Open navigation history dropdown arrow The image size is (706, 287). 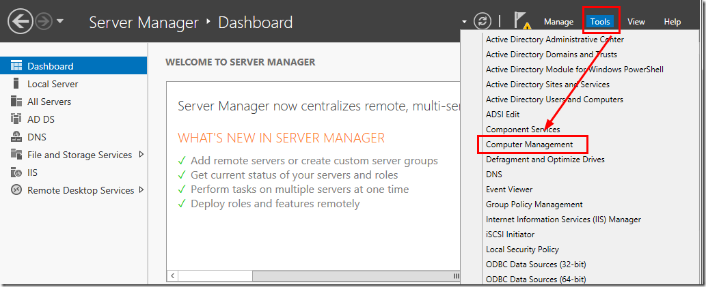(x=60, y=21)
